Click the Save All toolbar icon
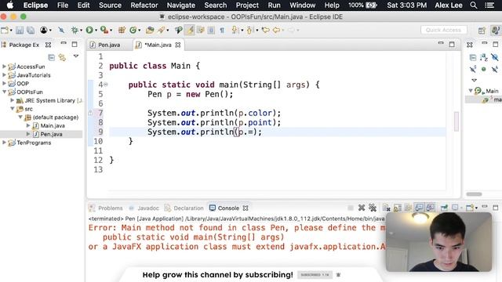The image size is (502, 282). pyautogui.click(x=31, y=30)
